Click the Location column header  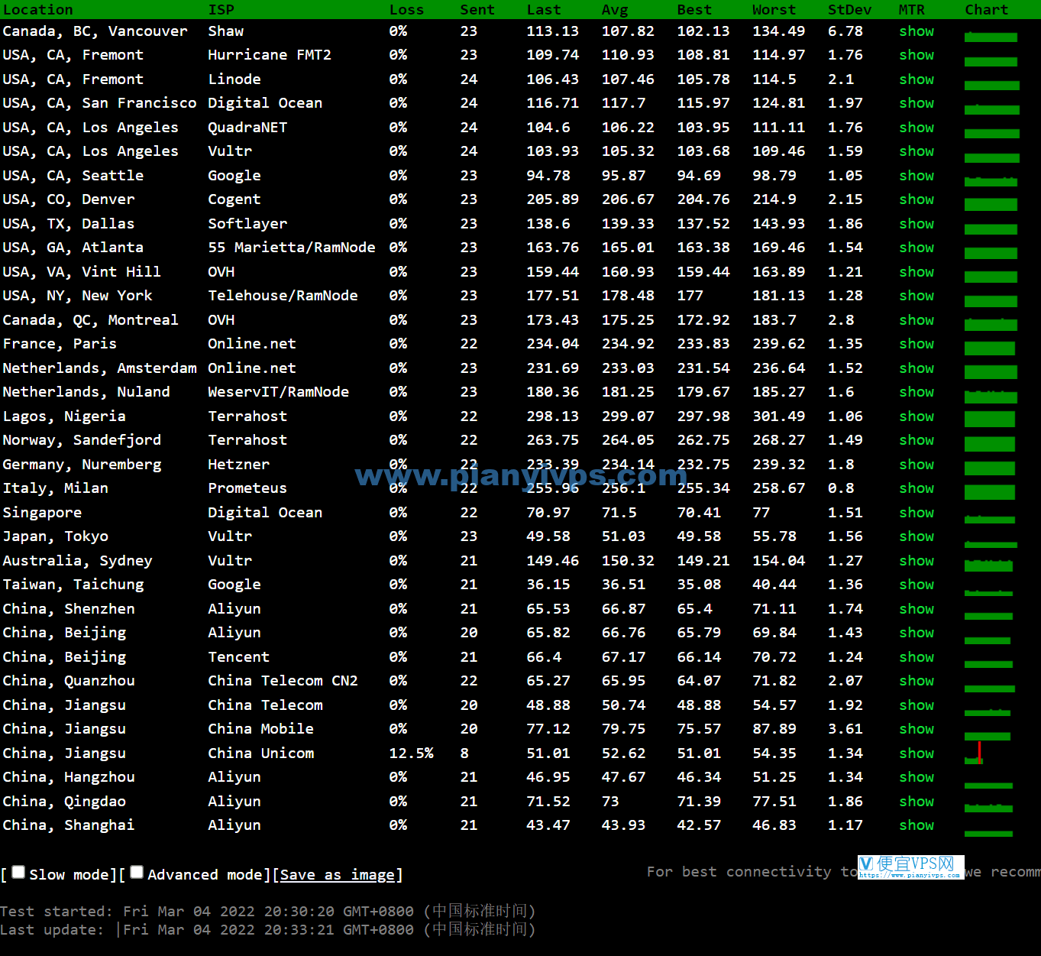(x=38, y=10)
